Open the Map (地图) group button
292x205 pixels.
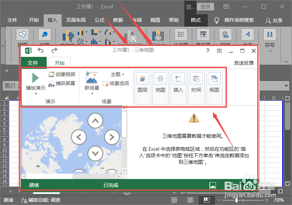[x=160, y=87]
